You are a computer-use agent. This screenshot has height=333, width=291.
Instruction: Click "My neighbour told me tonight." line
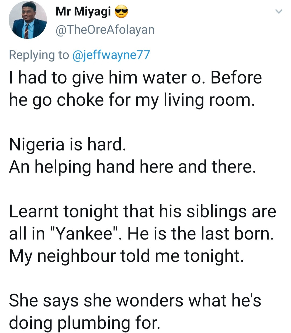click(126, 256)
